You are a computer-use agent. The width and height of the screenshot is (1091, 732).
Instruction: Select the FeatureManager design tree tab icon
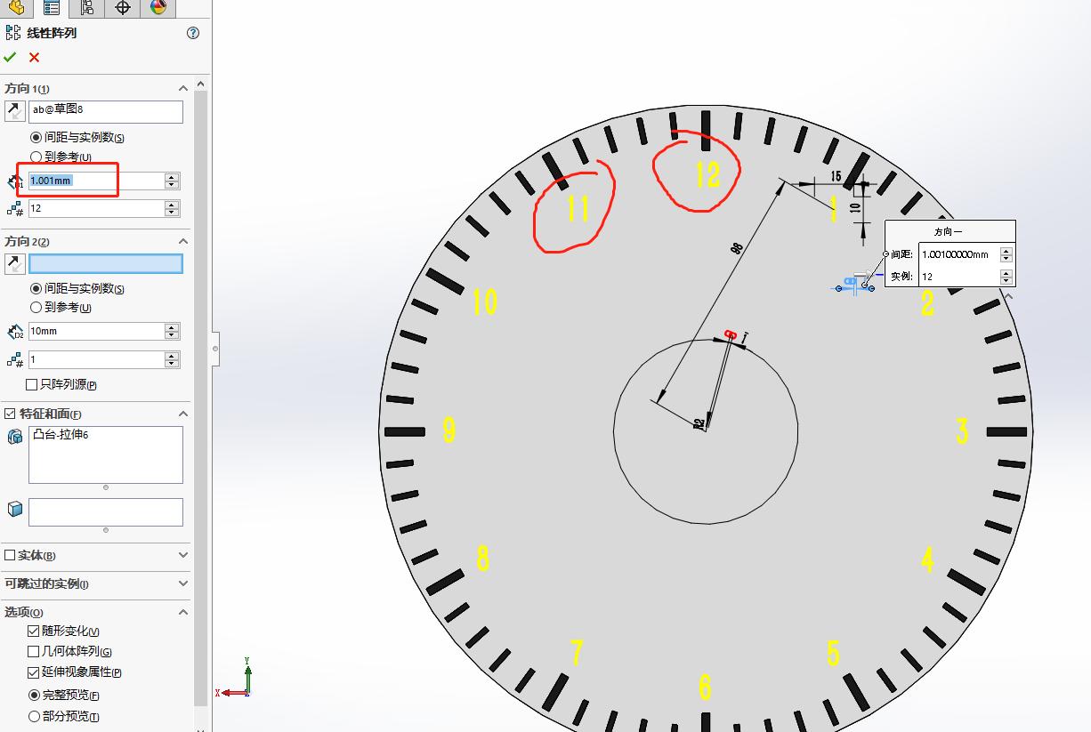click(x=18, y=9)
